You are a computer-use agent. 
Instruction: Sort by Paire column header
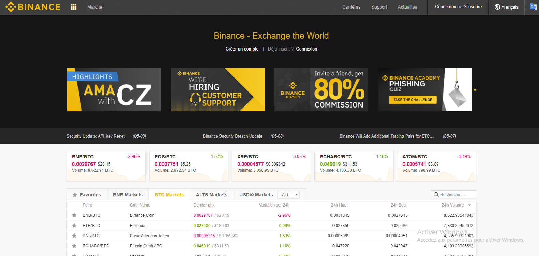pos(87,205)
